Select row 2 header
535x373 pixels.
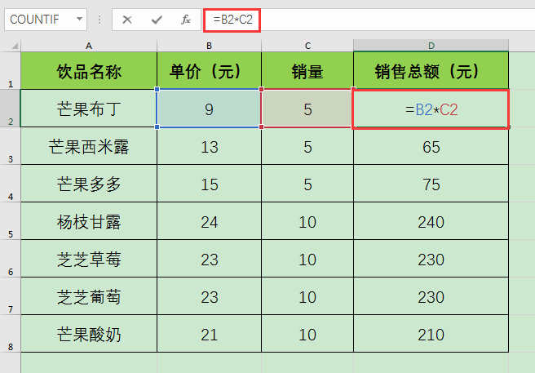pos(11,109)
